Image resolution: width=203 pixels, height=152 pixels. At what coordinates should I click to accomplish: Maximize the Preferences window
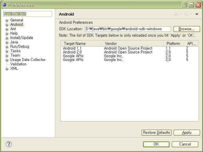pos(191,5)
